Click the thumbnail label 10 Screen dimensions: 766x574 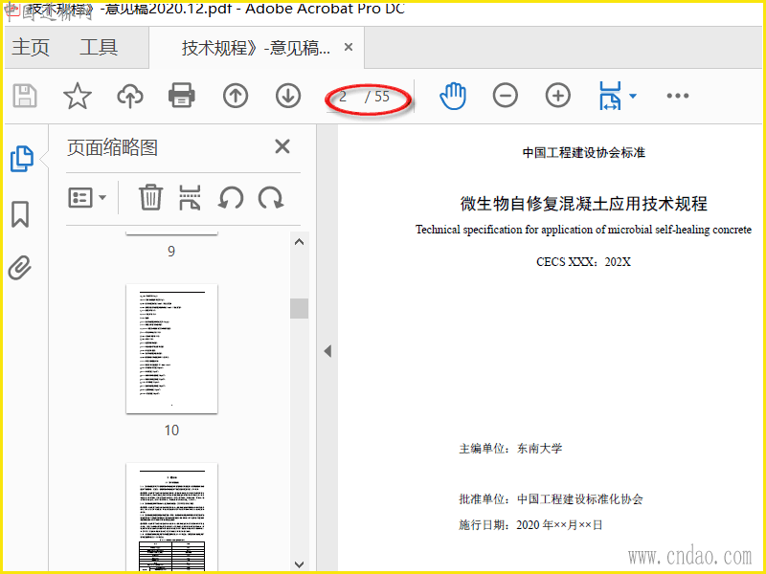(x=171, y=430)
